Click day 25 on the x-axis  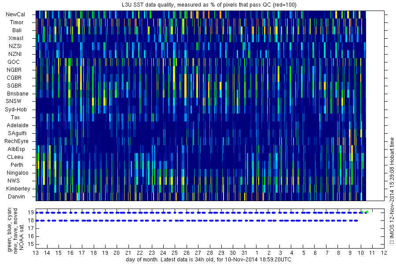[x=175, y=253]
